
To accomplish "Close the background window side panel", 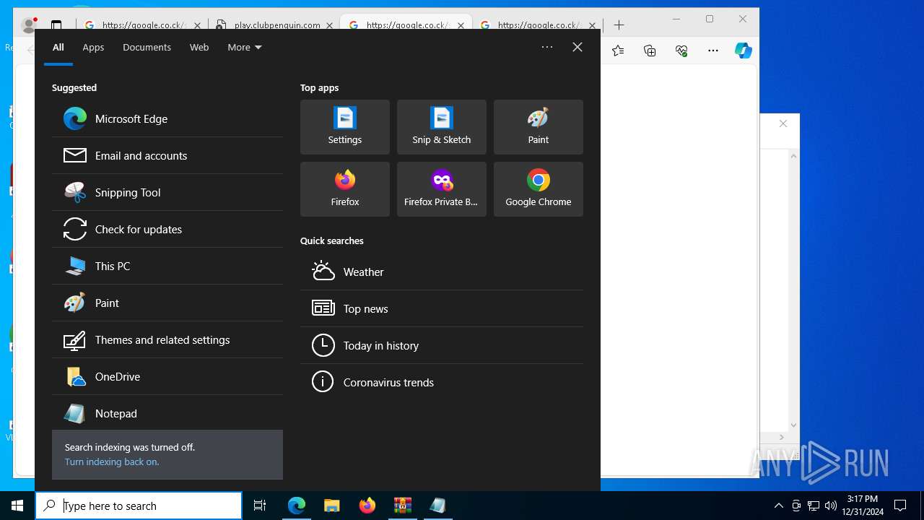I will (783, 123).
